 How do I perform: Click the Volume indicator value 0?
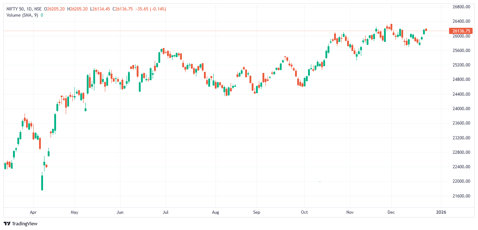click(42, 15)
